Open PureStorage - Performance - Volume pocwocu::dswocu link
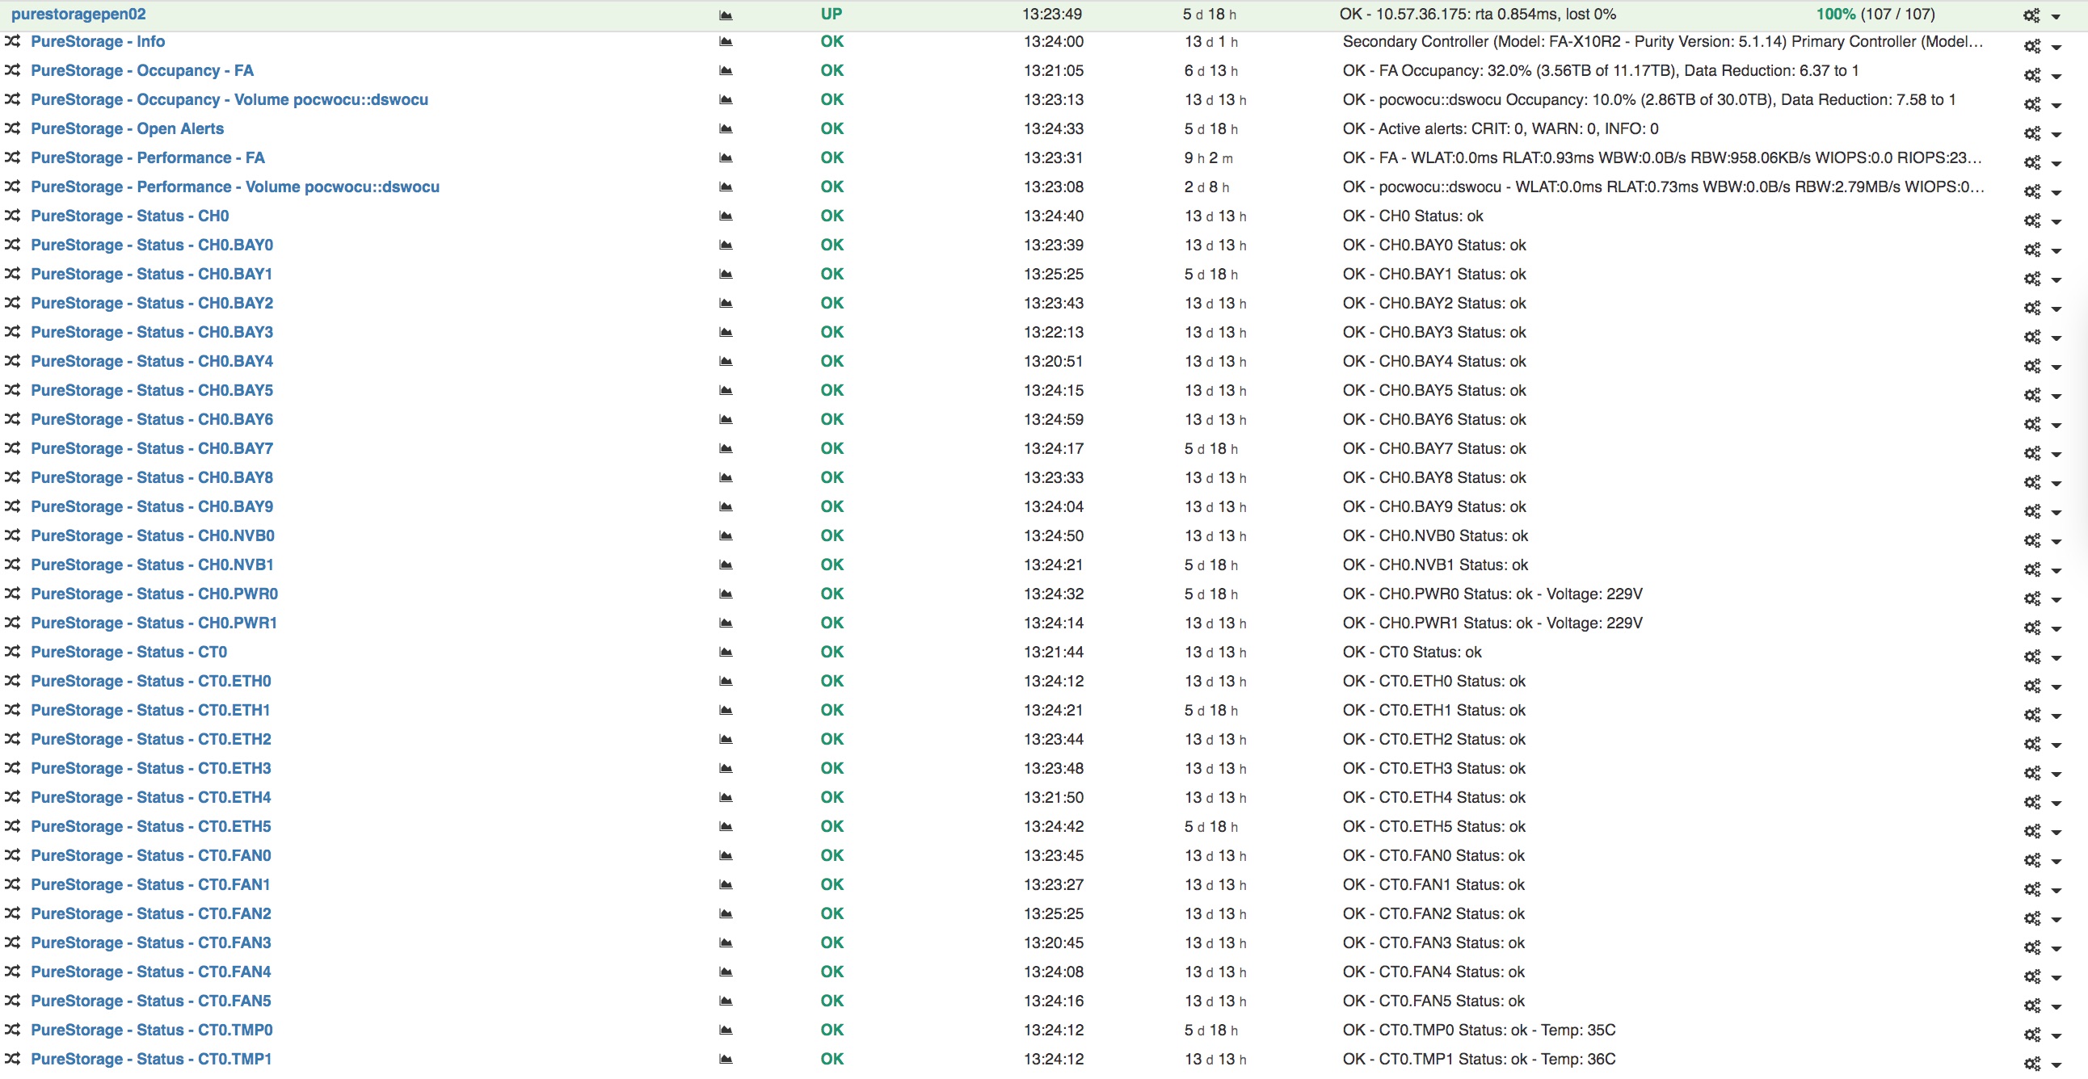The width and height of the screenshot is (2088, 1079). [x=235, y=187]
